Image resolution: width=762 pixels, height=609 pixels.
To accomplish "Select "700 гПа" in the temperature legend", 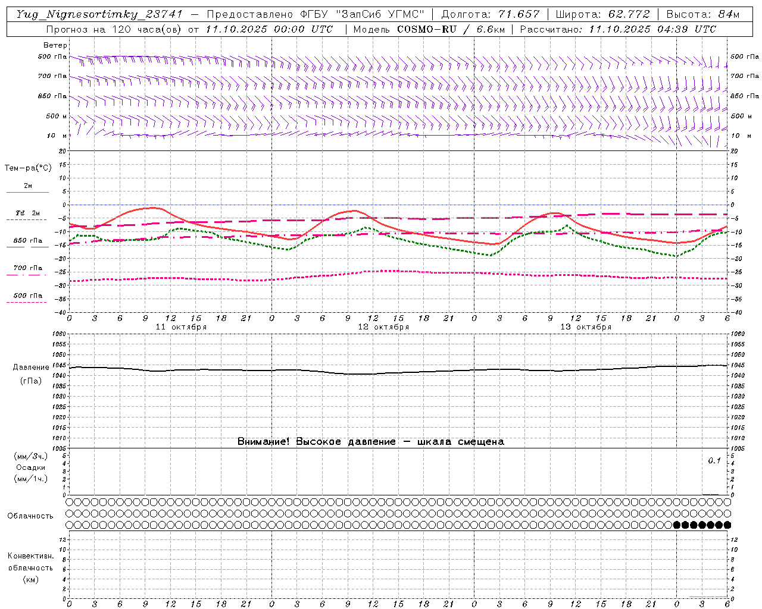I will pyautogui.click(x=27, y=268).
